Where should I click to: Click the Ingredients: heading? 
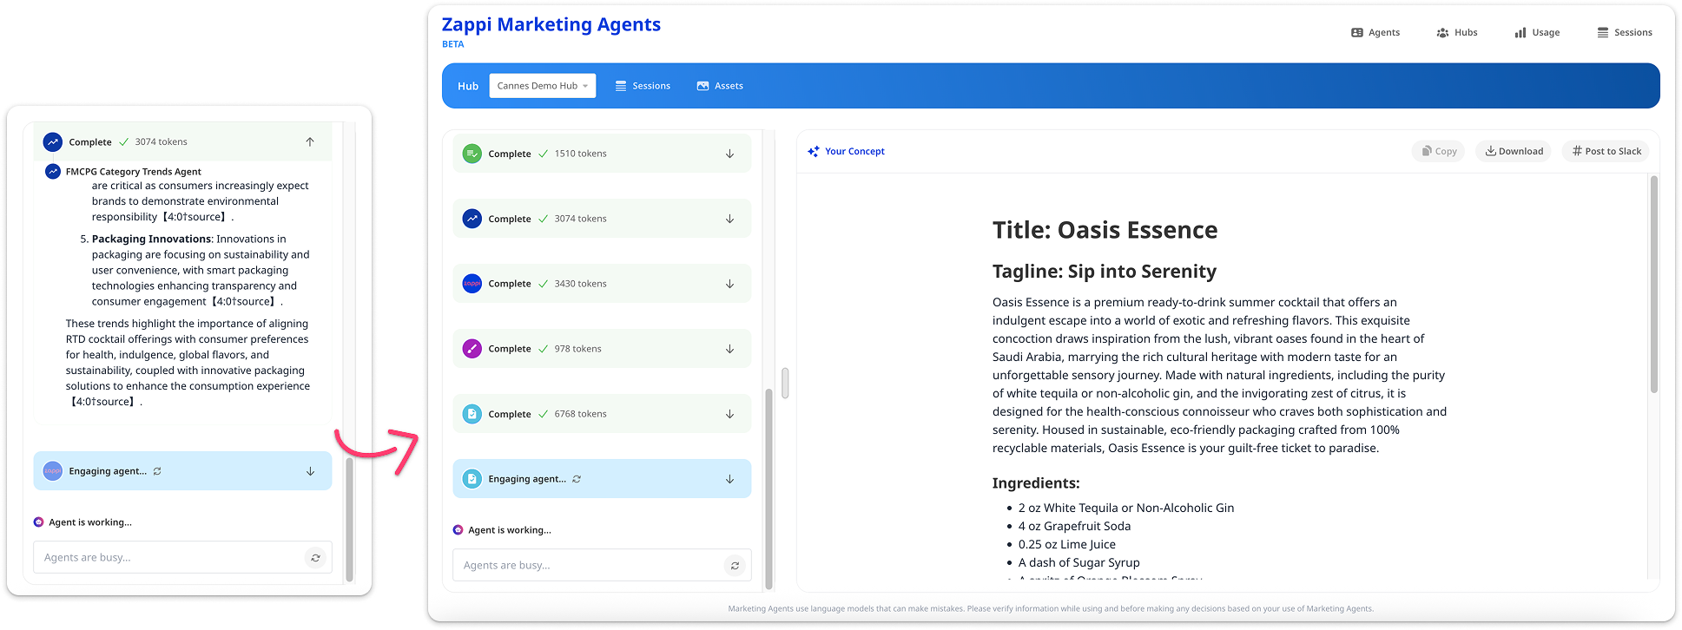[x=1036, y=483]
